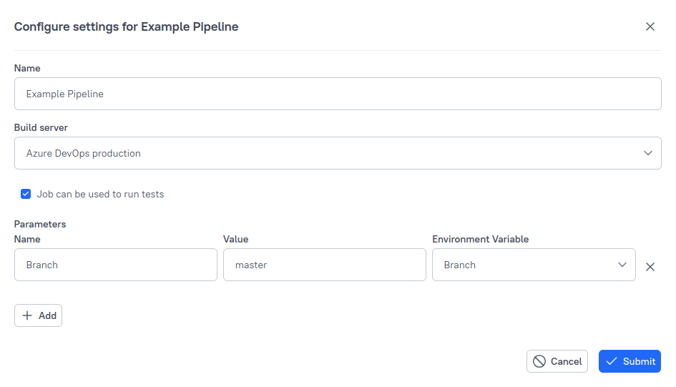The width and height of the screenshot is (676, 387).
Task: Cancel the pipeline configuration
Action: (x=557, y=361)
